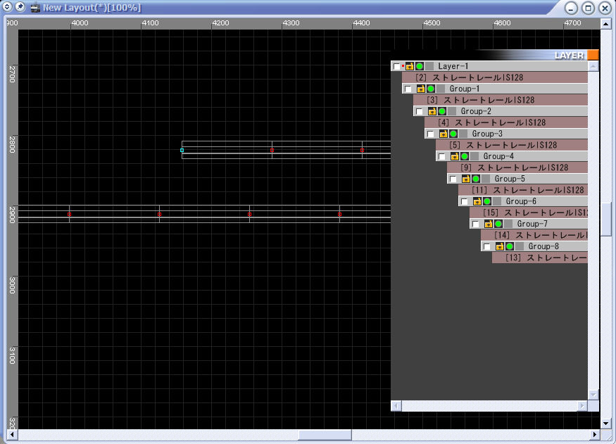Click the canvas vertical scrollbar down arrow
This screenshot has width=616, height=444.
click(x=605, y=424)
